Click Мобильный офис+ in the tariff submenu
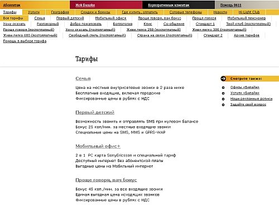279x205 pixels. (x=111, y=18)
